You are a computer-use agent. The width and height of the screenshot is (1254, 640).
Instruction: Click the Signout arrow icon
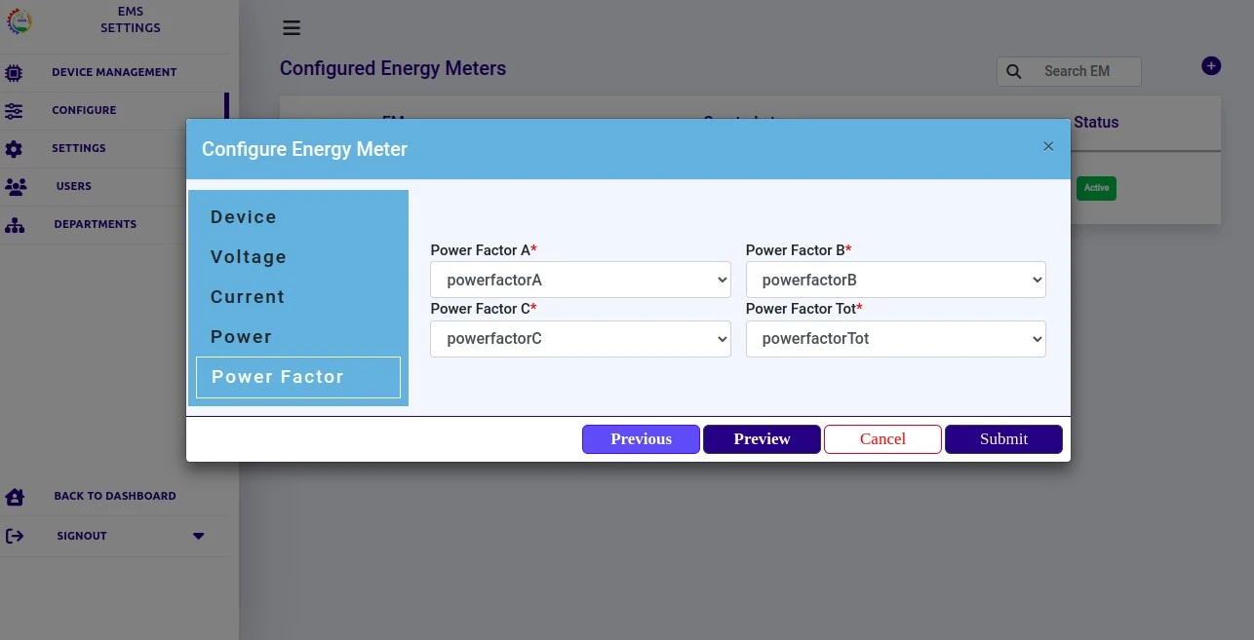coord(15,536)
